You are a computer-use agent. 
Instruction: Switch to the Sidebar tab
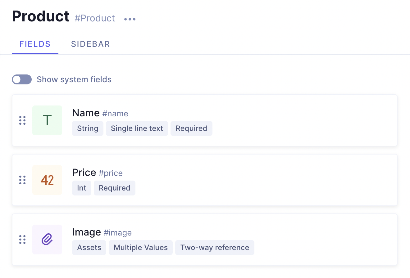click(90, 44)
